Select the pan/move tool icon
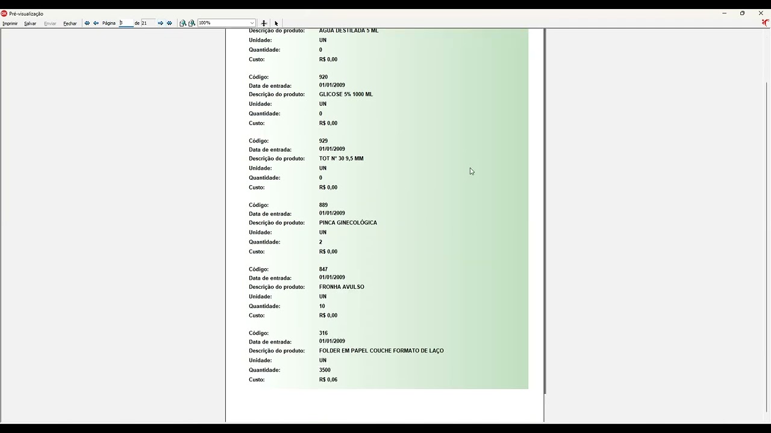 [264, 23]
